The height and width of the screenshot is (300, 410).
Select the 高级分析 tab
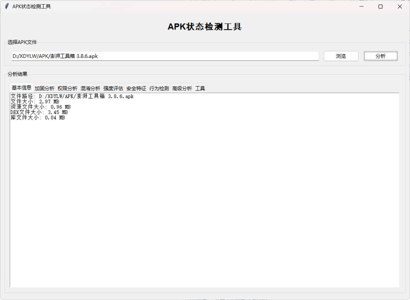click(182, 88)
